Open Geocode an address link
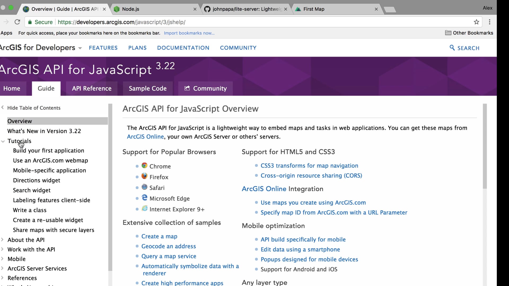This screenshot has width=509, height=286. pyautogui.click(x=169, y=246)
